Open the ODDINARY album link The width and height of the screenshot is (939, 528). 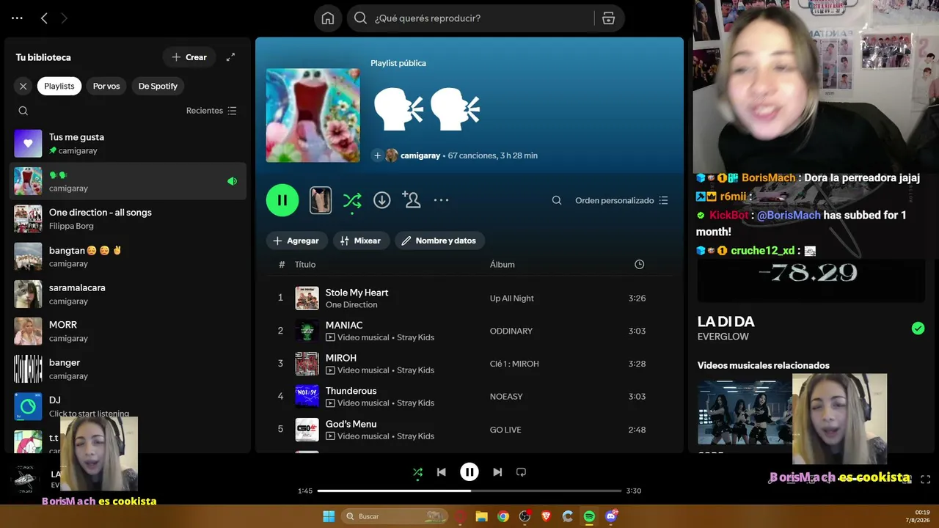(511, 331)
